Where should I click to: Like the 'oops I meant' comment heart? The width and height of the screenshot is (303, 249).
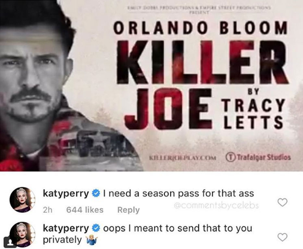[x=282, y=237]
